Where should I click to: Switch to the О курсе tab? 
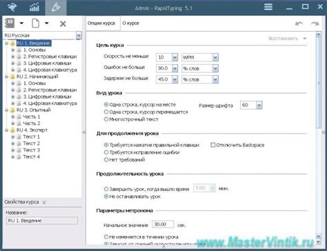(130, 23)
